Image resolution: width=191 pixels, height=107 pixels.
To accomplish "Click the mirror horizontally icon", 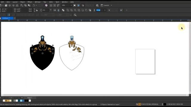I will tap(55, 10).
